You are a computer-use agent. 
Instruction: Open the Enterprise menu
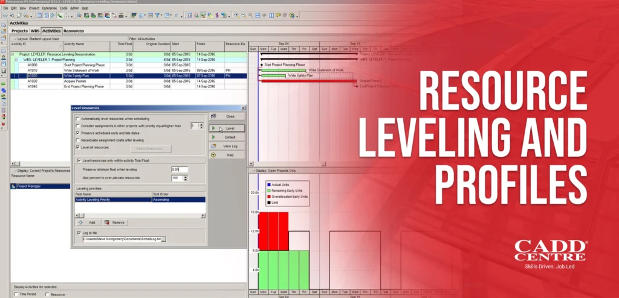[x=50, y=8]
